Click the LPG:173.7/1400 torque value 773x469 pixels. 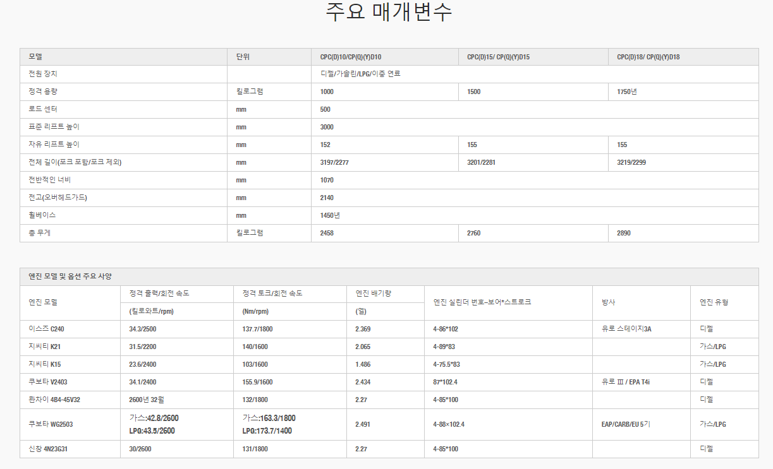click(269, 430)
